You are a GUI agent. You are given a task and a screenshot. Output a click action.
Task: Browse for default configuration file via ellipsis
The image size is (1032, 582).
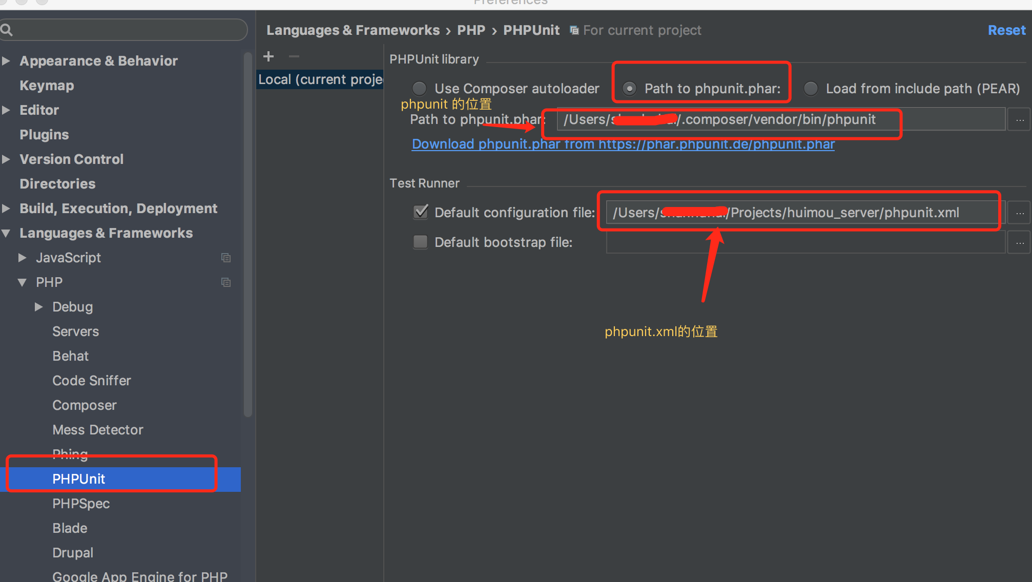coord(1020,213)
